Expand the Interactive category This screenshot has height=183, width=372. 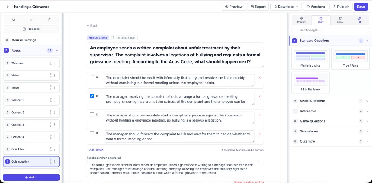(x=331, y=111)
